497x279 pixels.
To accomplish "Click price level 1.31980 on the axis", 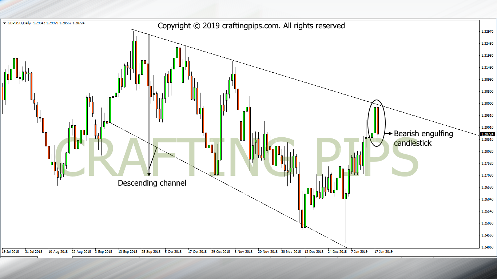I will click(487, 56).
